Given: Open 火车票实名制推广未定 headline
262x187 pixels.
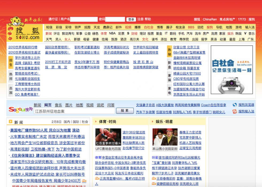Looking at the screenshot, I should (x=29, y=137).
